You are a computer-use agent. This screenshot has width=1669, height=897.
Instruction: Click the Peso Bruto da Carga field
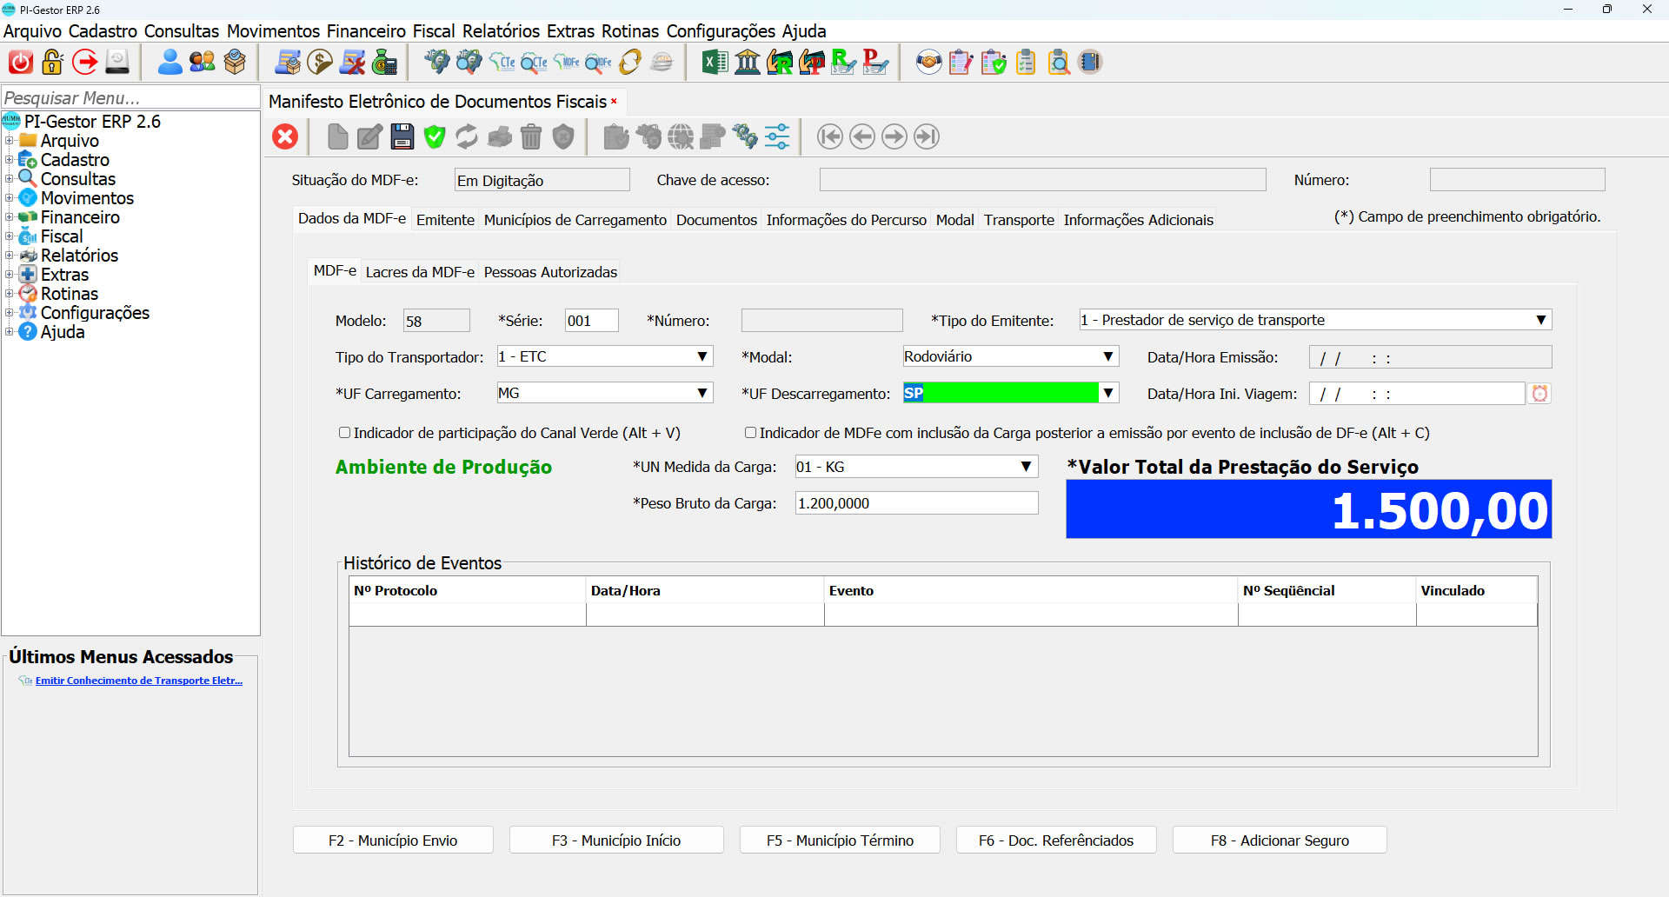pyautogui.click(x=915, y=503)
